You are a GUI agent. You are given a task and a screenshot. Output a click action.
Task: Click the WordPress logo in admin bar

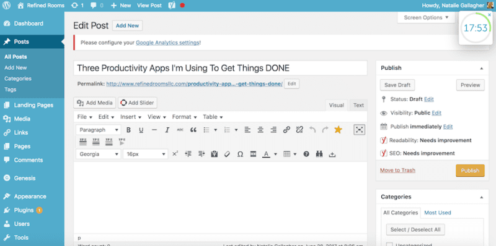click(6, 6)
